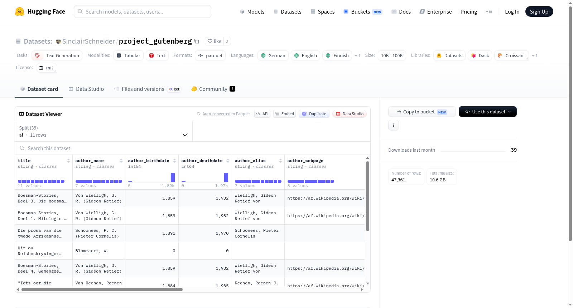Screen dimensions: 573x308
Task: Toggle sort on the author_birthdate column
Action: pyautogui.click(x=174, y=161)
